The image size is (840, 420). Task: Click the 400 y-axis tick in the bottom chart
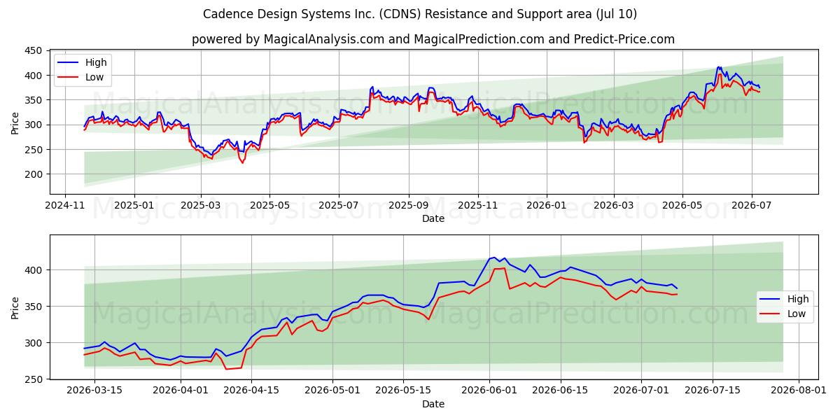(34, 270)
